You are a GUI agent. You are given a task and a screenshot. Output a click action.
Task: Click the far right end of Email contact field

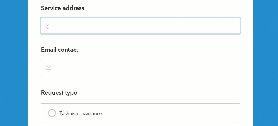point(134,67)
